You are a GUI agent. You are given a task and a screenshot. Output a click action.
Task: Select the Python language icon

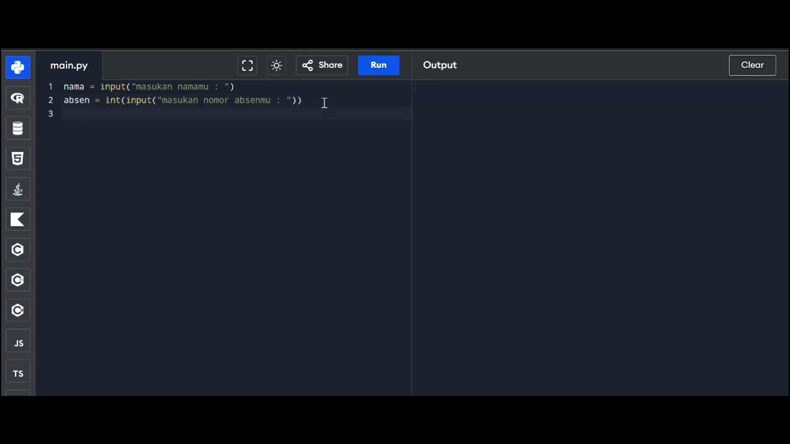[18, 67]
